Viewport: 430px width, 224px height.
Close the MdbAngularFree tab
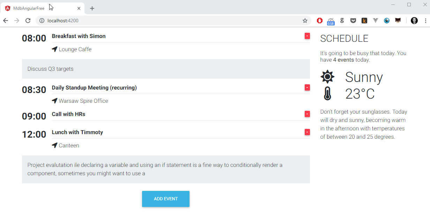click(79, 8)
